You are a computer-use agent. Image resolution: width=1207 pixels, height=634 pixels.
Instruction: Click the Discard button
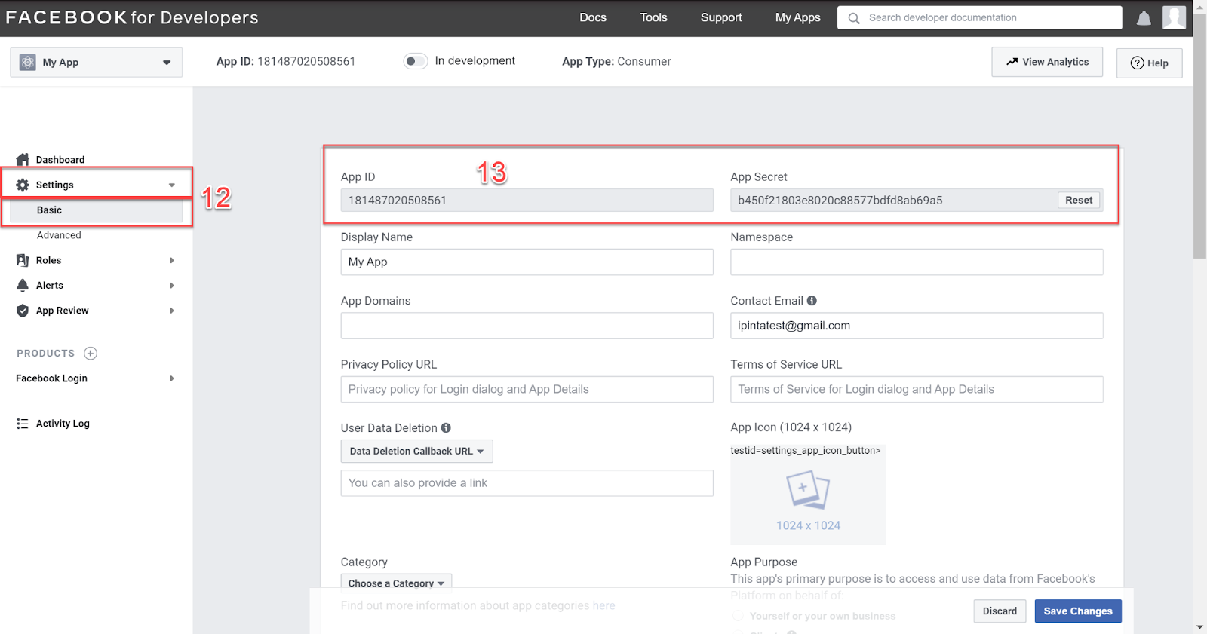(x=1000, y=611)
